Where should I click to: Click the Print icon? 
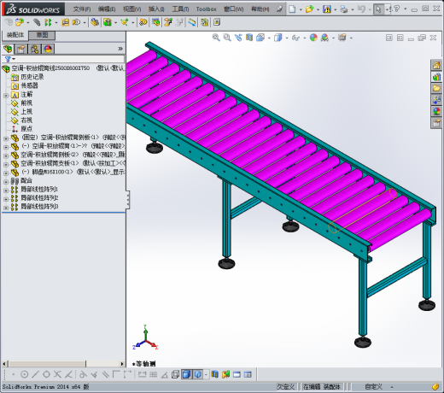tap(344, 9)
